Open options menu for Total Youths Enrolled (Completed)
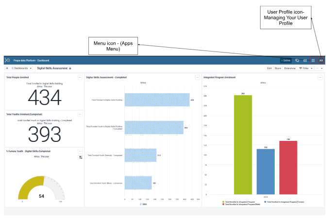The image size is (332, 222). [80, 115]
